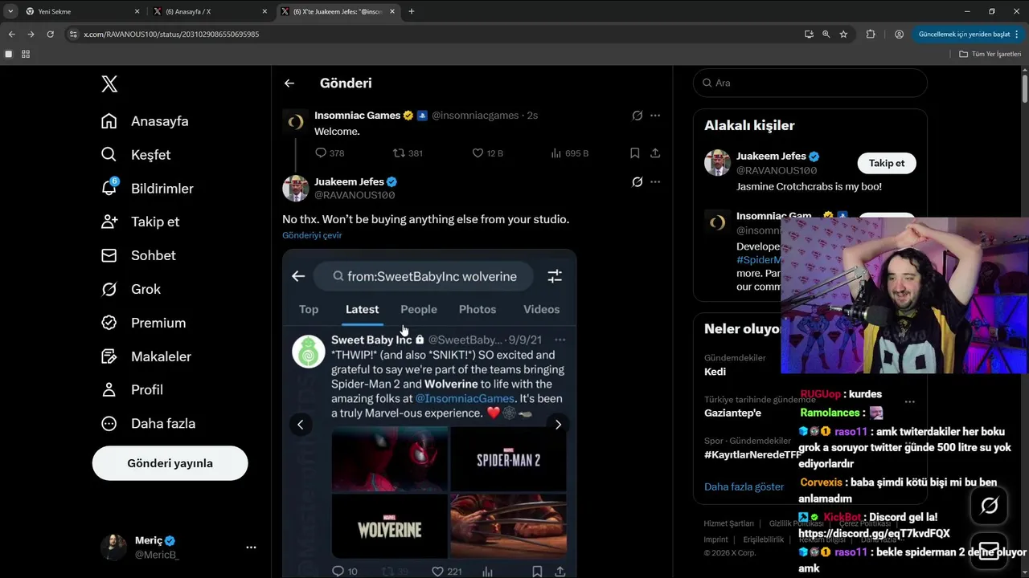Open account menu dots beside Meriç

click(x=251, y=547)
